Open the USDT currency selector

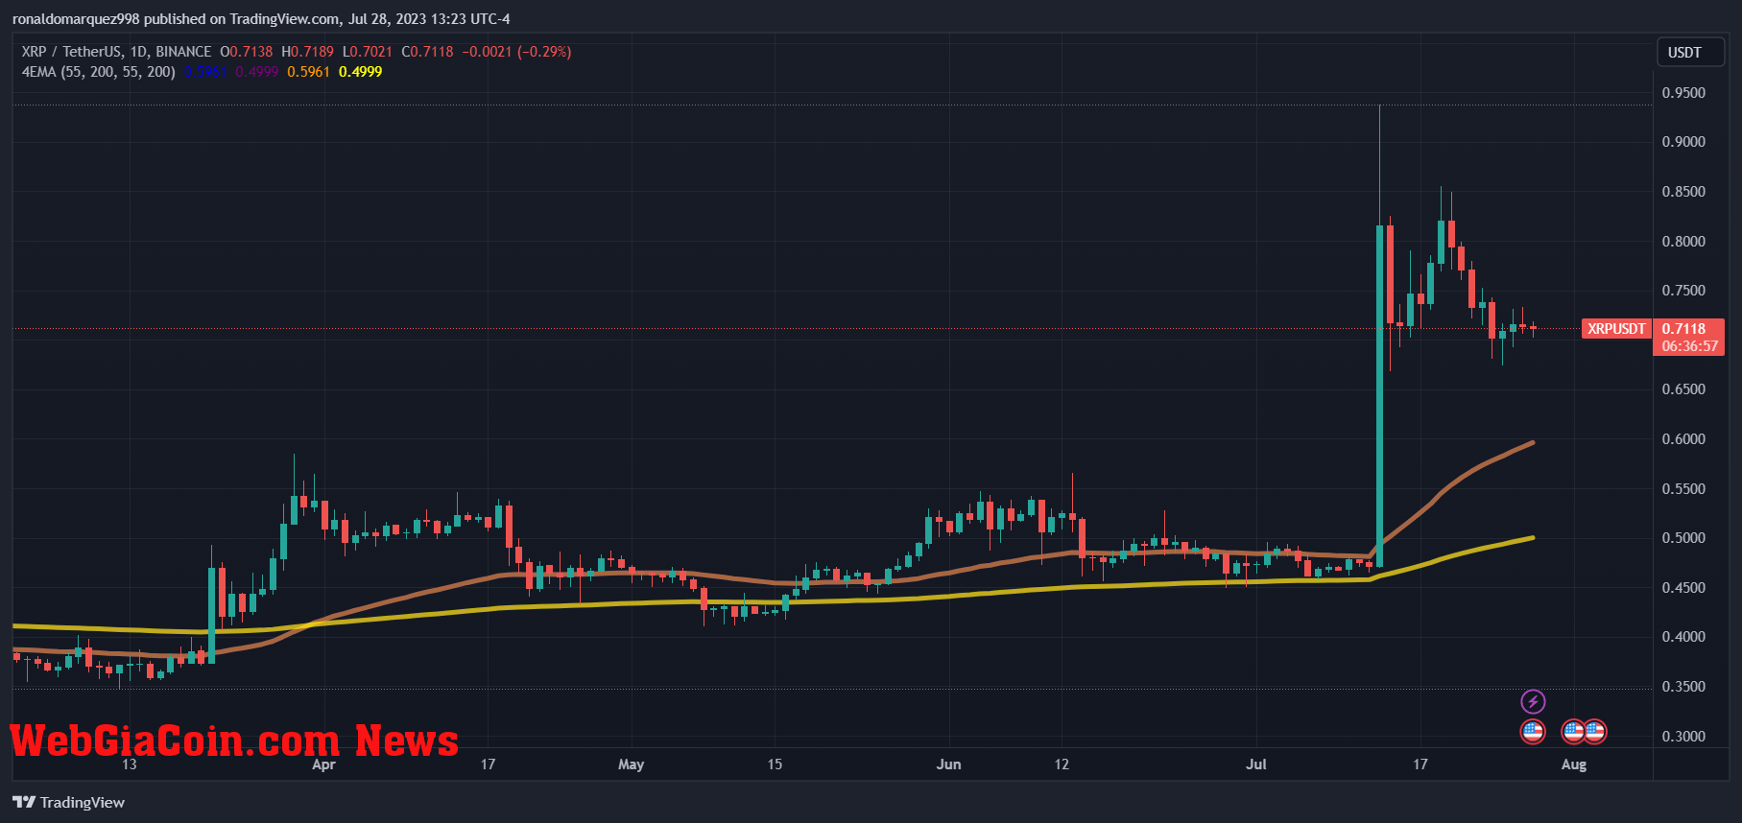point(1689,53)
